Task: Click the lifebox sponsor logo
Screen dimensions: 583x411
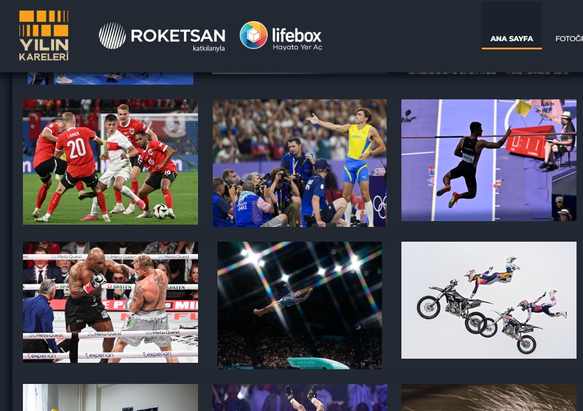Action: point(281,36)
